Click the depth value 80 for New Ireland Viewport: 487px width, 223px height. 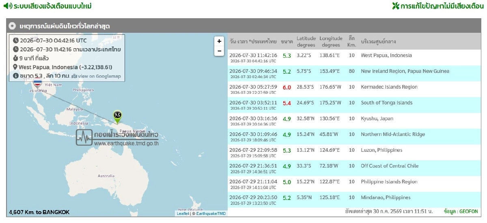[x=351, y=71]
